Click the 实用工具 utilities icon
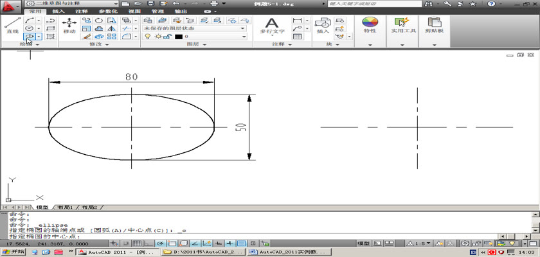Image resolution: width=540 pixels, height=257 pixels. (402, 25)
